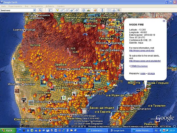Open the maps.geog.umd.edu/alerts link
The height and width of the screenshot is (133, 177).
point(145,61)
